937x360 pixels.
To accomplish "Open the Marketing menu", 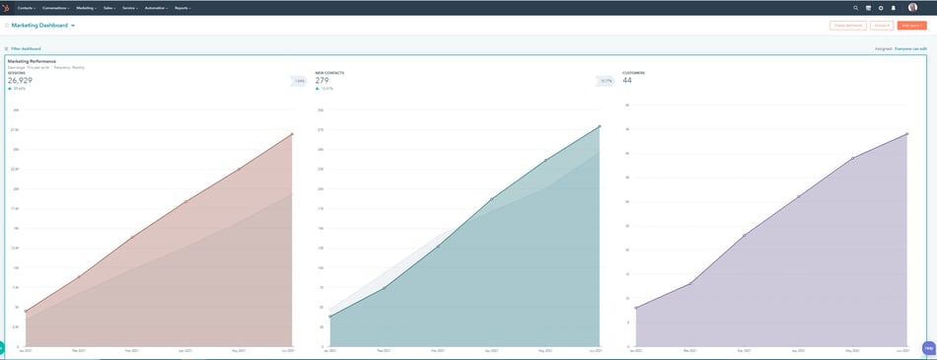I will coord(87,8).
